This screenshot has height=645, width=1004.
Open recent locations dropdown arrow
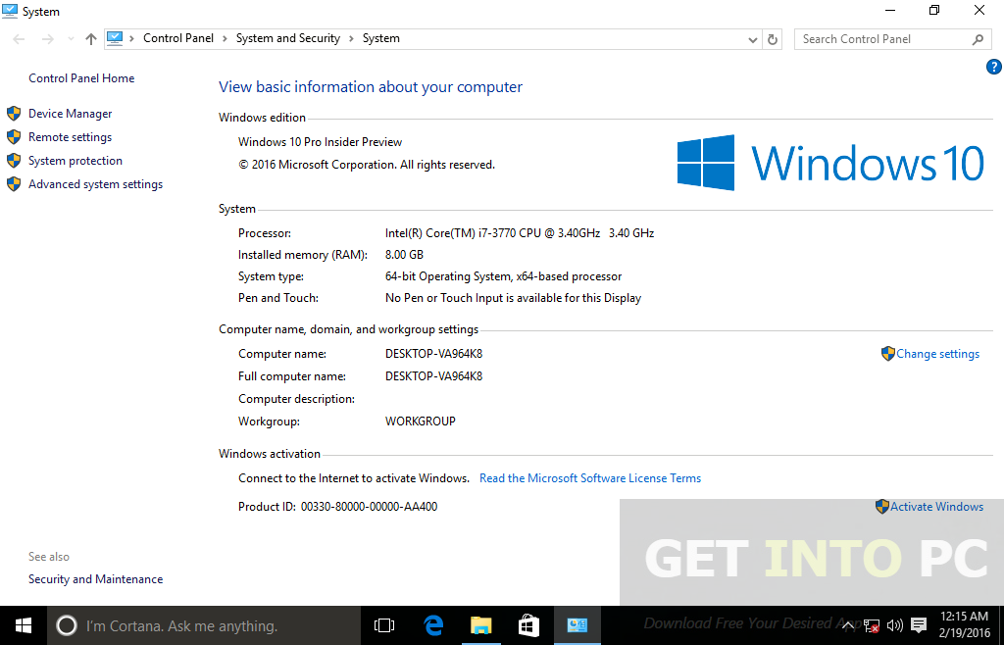pyautogui.click(x=71, y=39)
